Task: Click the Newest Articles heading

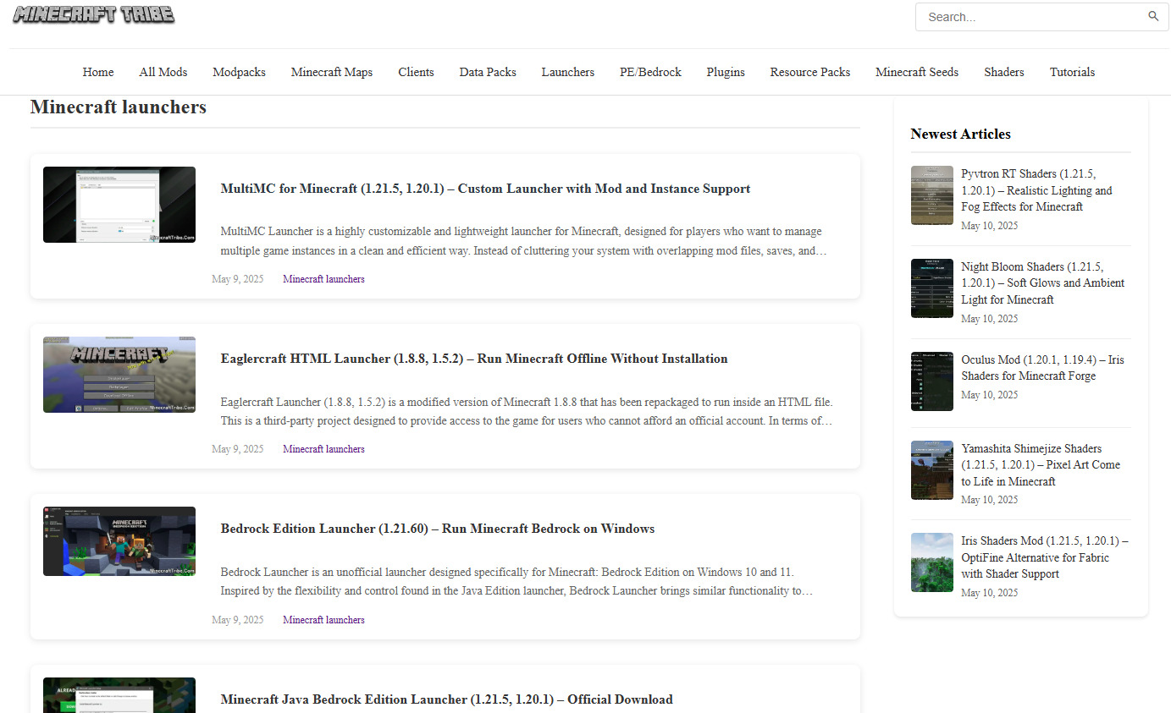Action: (961, 134)
